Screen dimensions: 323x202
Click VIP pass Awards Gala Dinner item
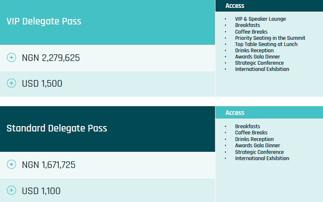click(x=257, y=57)
